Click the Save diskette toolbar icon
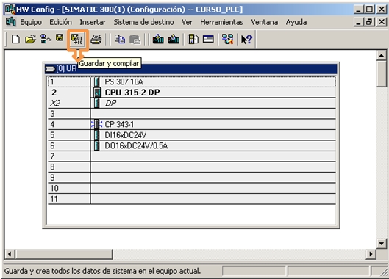Screen dimensions: 389x279 tap(60, 37)
